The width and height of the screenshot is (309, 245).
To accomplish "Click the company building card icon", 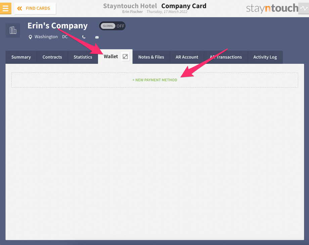I will pyautogui.click(x=13, y=30).
